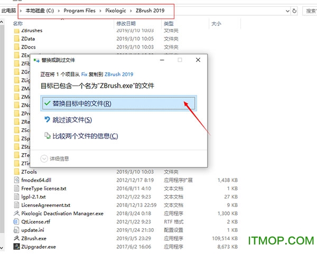Select QtLicense.rtf file name

(x=35, y=222)
